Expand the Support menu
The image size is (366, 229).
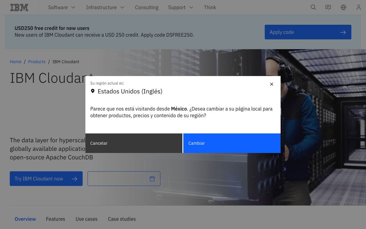pos(181,7)
